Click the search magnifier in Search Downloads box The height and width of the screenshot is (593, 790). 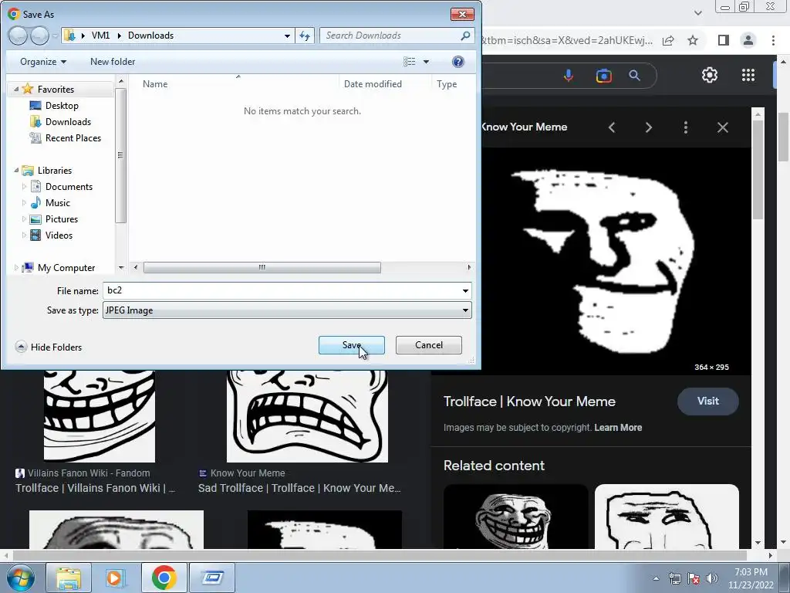pyautogui.click(x=465, y=36)
